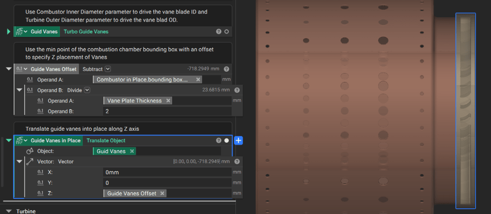491x214 pixels.
Task: Click help icon on Guide Vanes in Place
Action: (x=219, y=141)
